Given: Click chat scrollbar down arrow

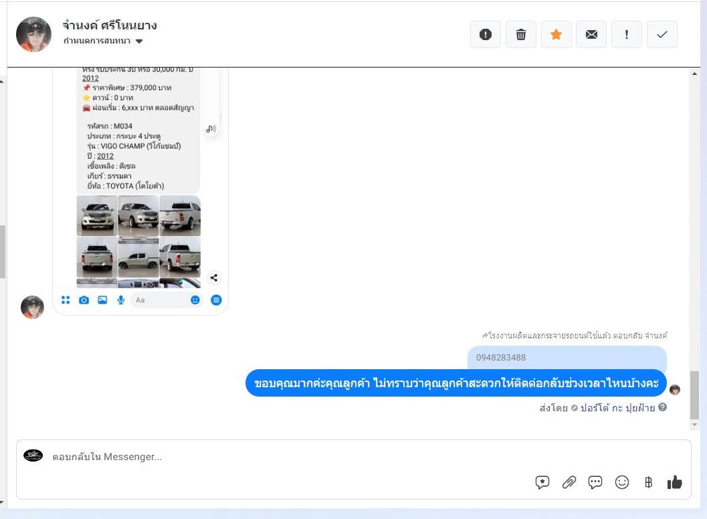Looking at the screenshot, I should point(694,424).
